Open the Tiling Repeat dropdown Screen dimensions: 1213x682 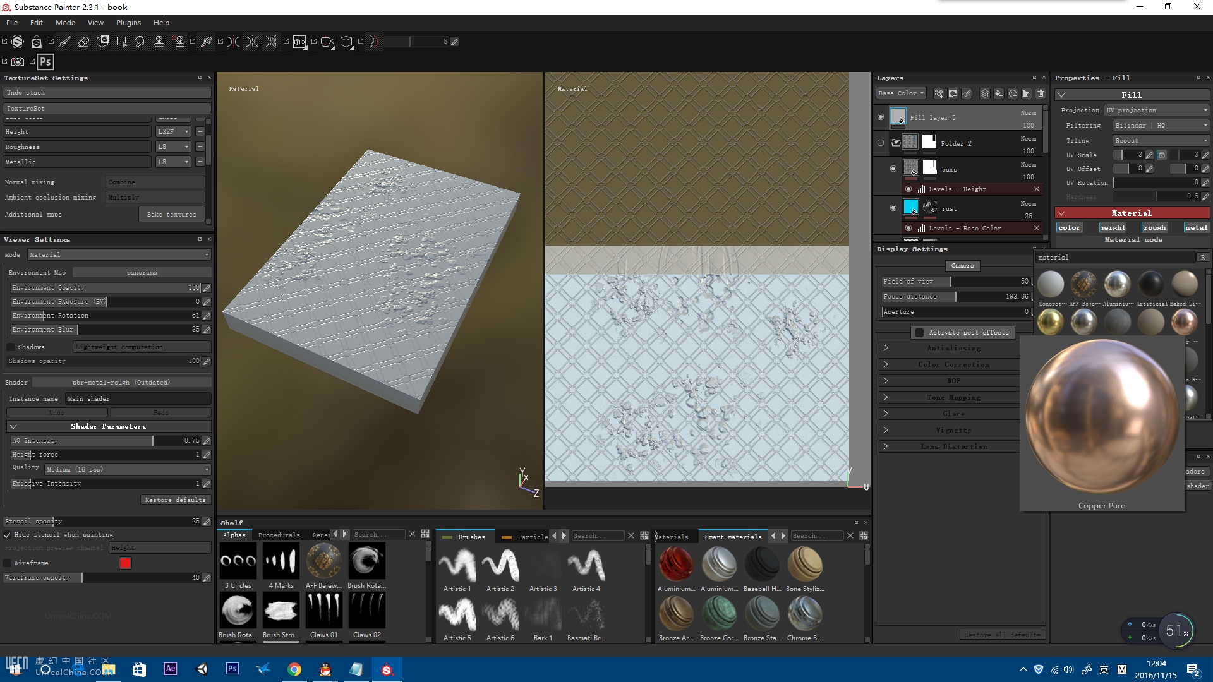pos(1161,140)
